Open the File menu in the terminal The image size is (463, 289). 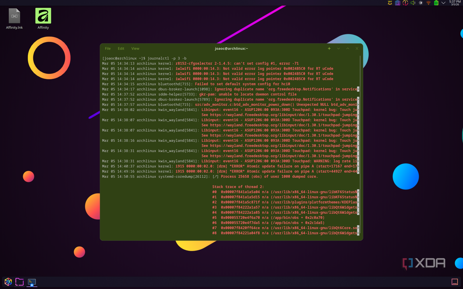(107, 48)
